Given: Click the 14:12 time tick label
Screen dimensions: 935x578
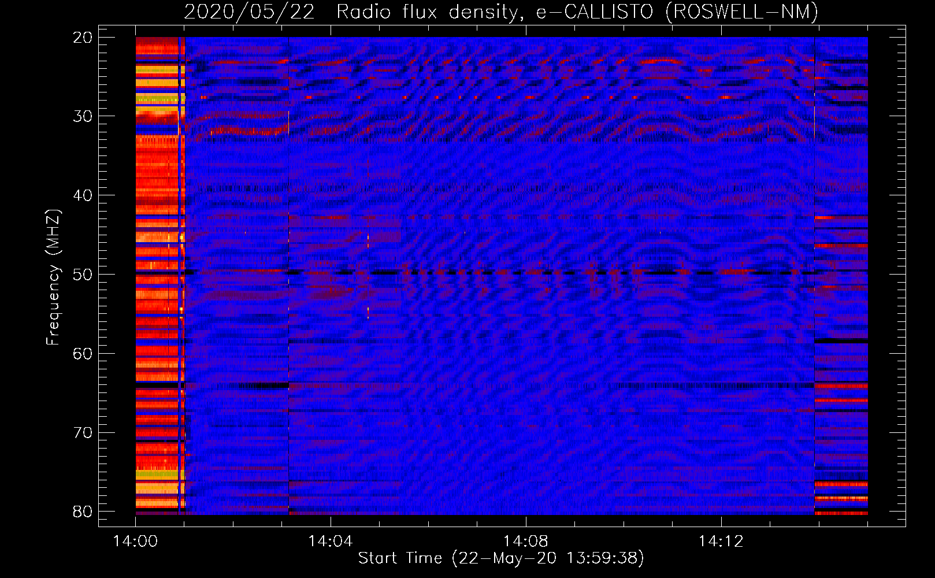Looking at the screenshot, I should (x=721, y=542).
